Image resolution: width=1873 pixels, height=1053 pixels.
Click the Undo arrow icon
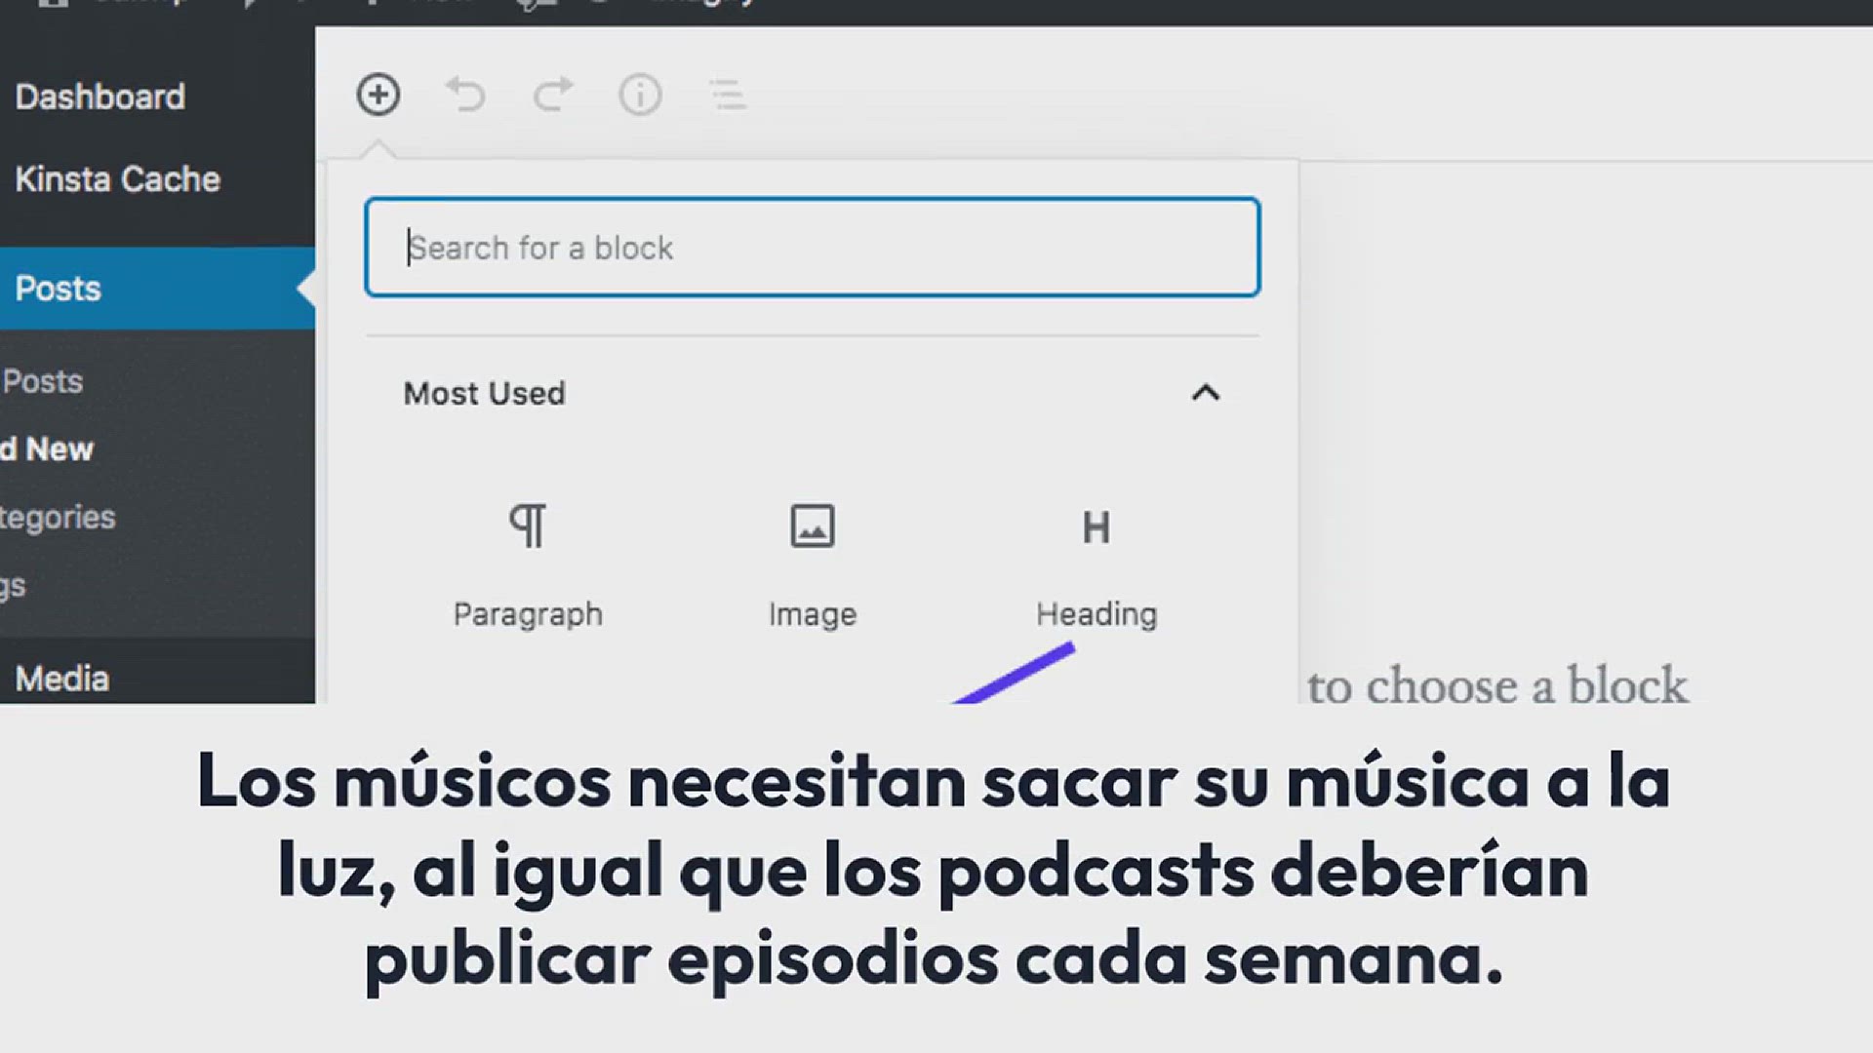point(465,95)
